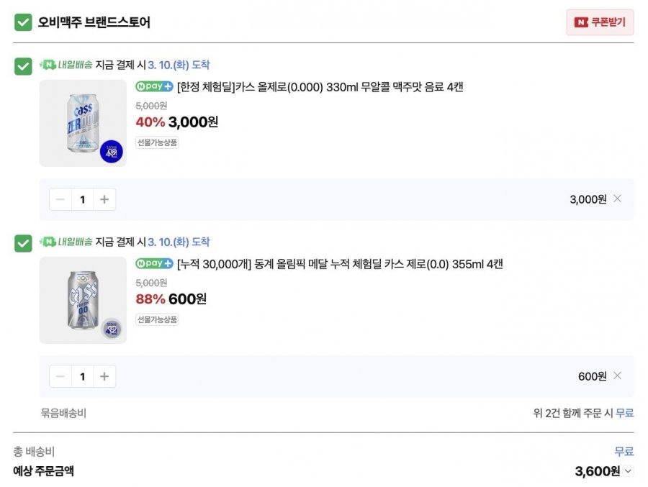Click the 선물가능상품 tag on the second product
The width and height of the screenshot is (648, 487).
[157, 319]
